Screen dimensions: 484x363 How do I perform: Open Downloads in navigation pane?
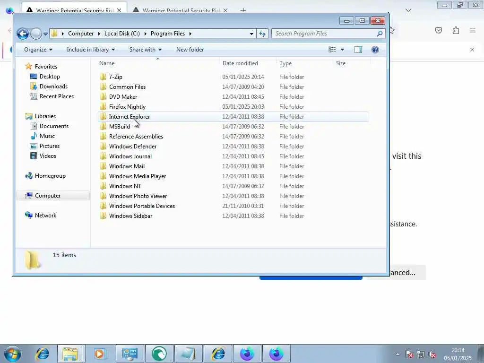coord(53,86)
